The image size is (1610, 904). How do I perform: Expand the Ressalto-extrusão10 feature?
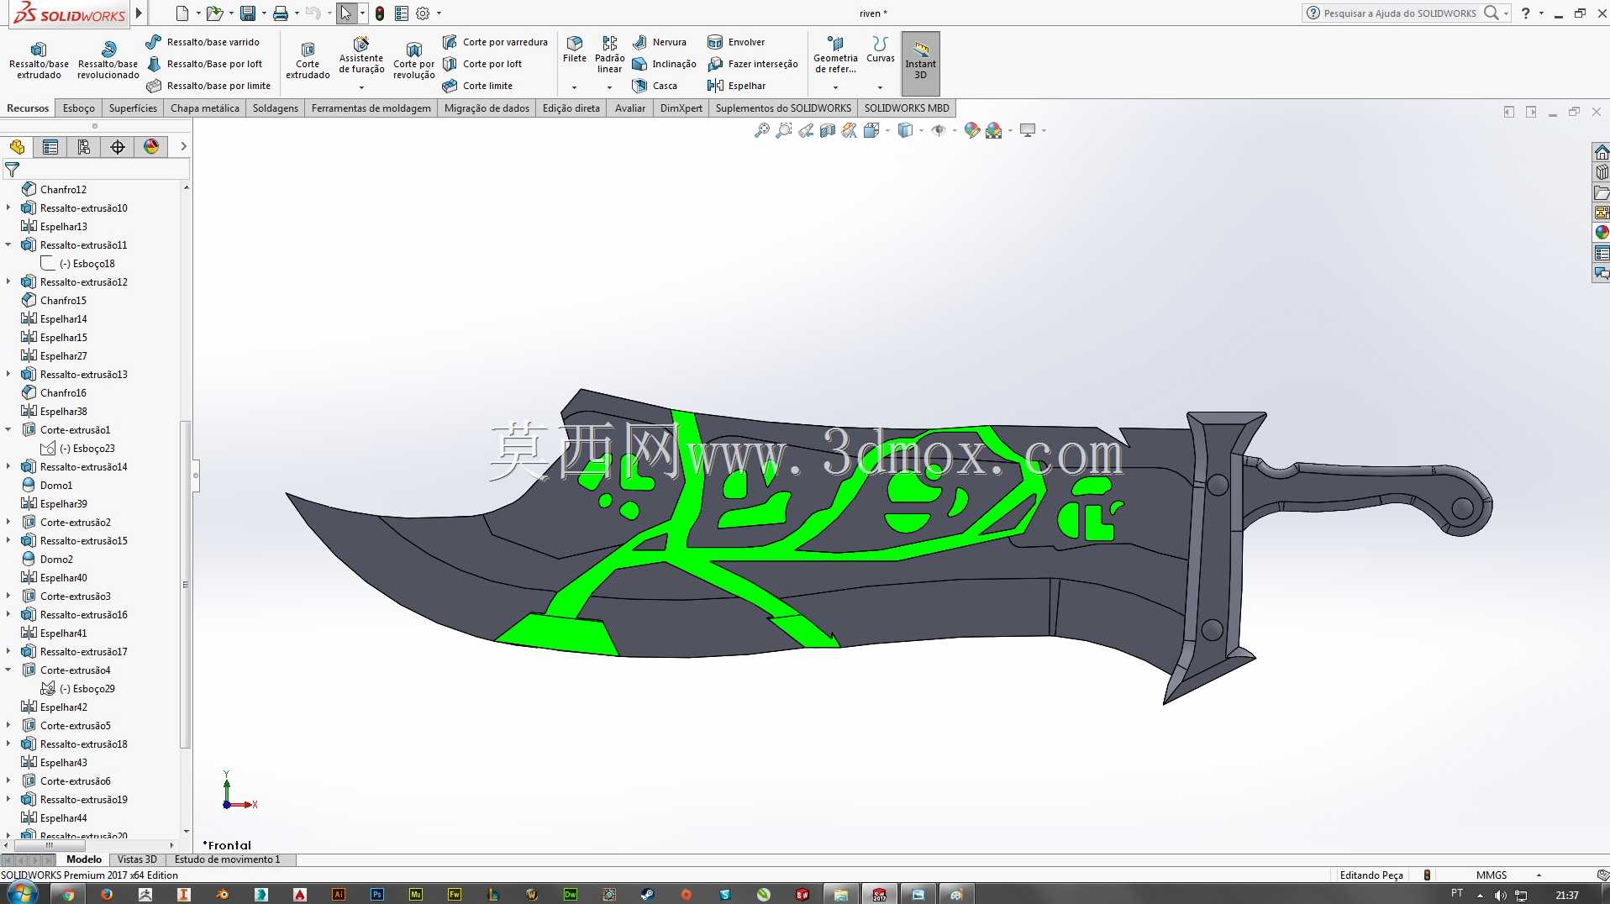(x=8, y=208)
